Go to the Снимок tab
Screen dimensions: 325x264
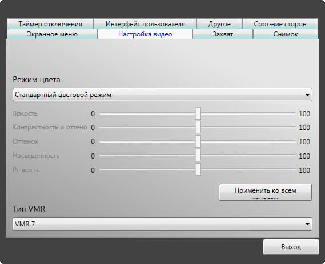tap(286, 34)
